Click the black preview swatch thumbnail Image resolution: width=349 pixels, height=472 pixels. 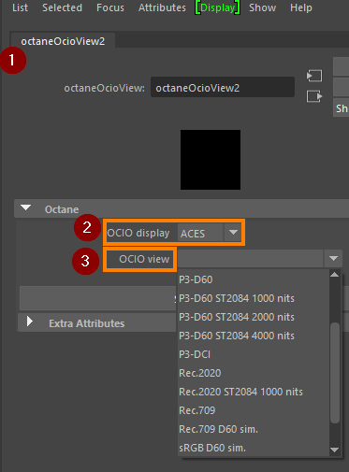pos(211,160)
